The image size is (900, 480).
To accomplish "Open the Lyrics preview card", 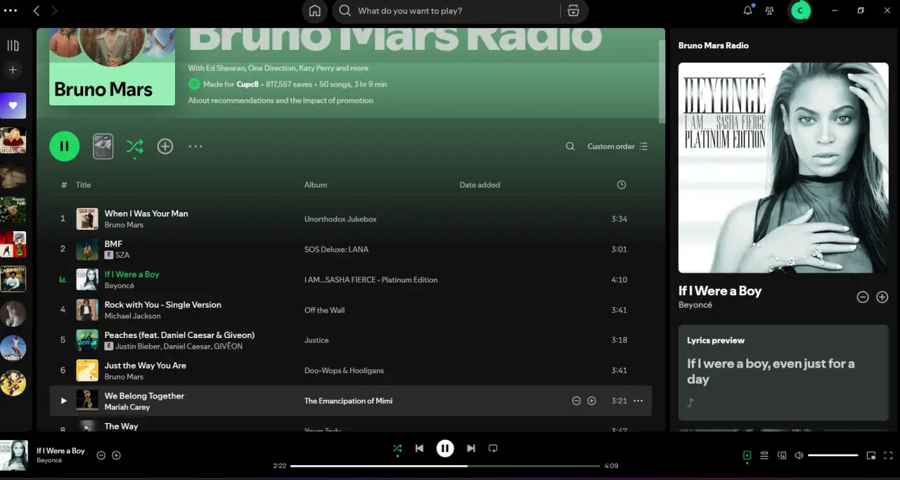I will tap(783, 372).
